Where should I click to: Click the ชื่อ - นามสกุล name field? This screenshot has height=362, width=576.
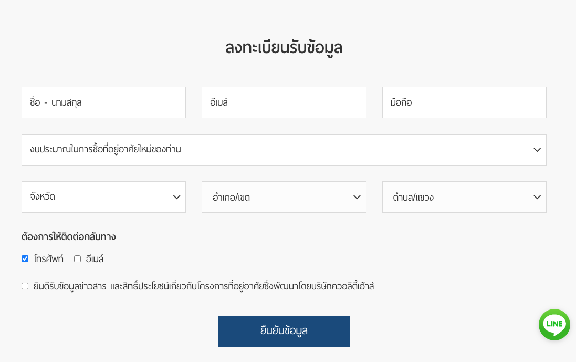pyautogui.click(x=103, y=102)
